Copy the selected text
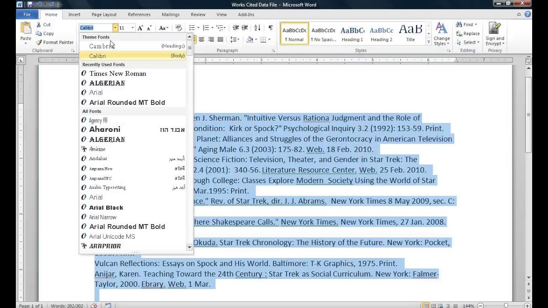 point(45,33)
